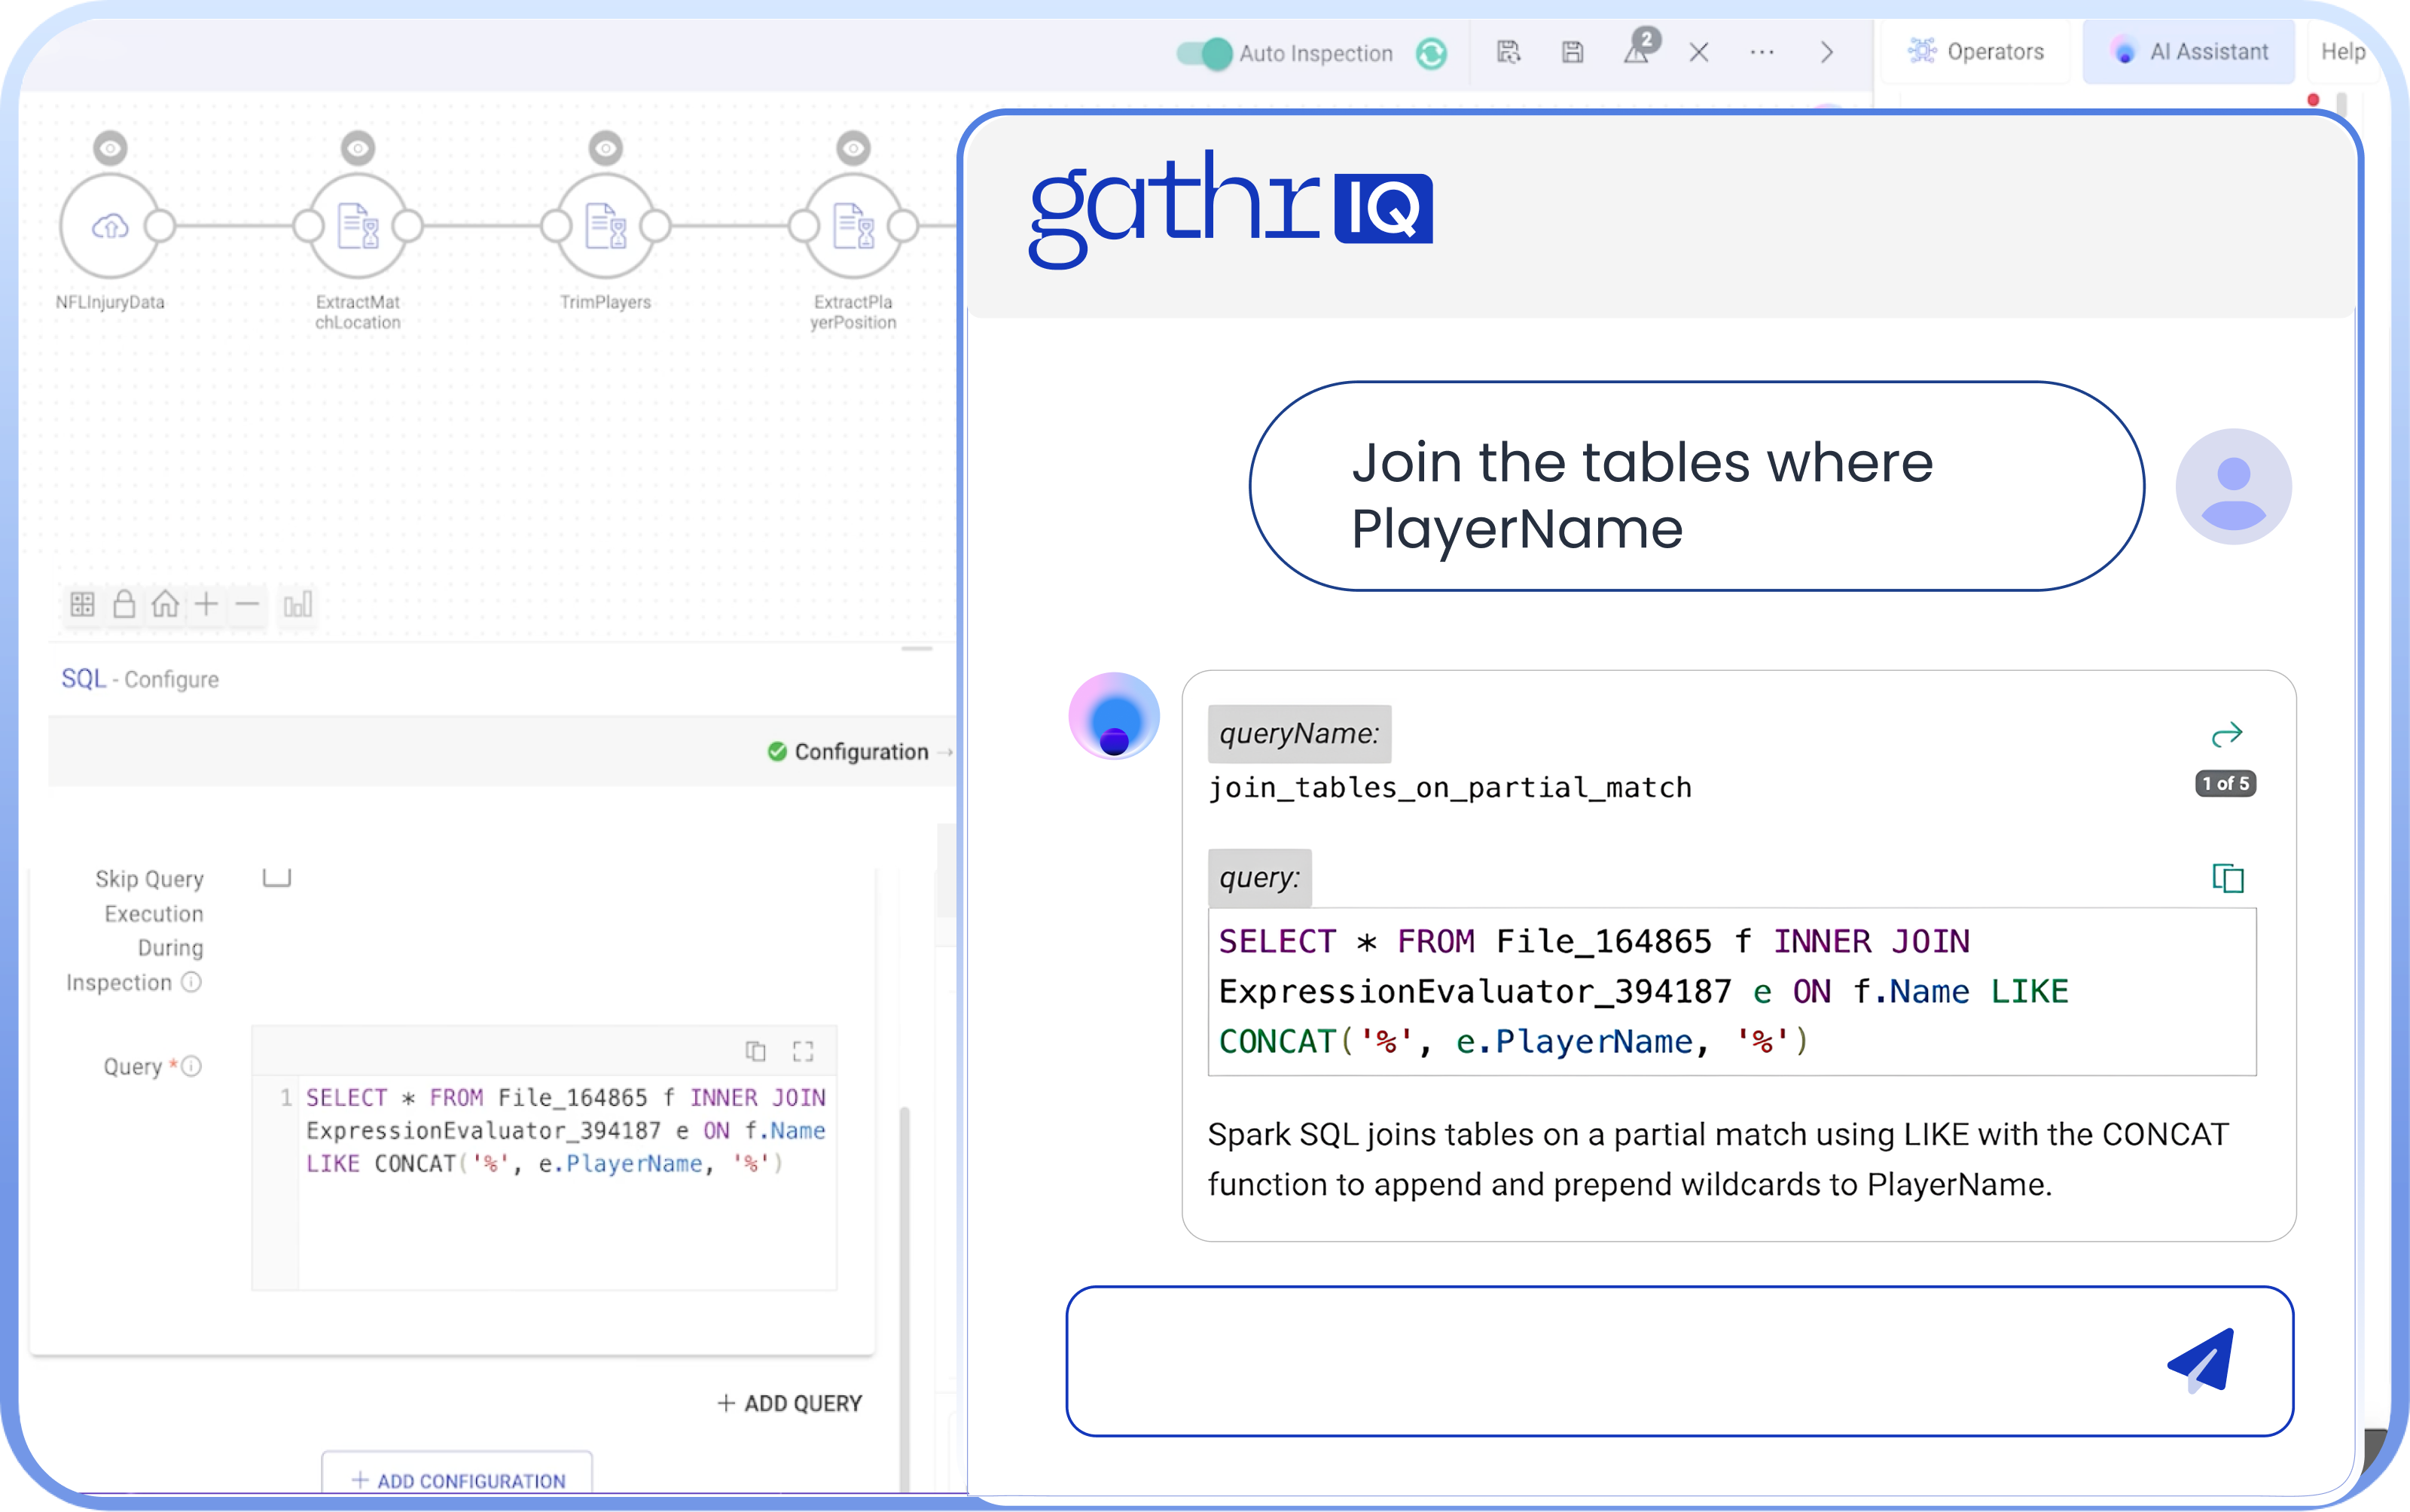Open the Operators tab
Image resolution: width=2410 pixels, height=1512 pixels.
[x=1976, y=52]
